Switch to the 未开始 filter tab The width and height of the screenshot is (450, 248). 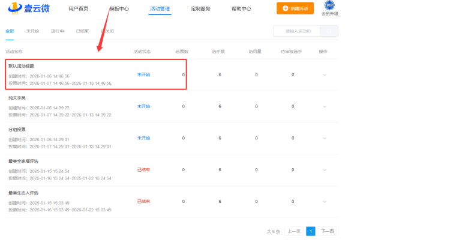point(32,31)
